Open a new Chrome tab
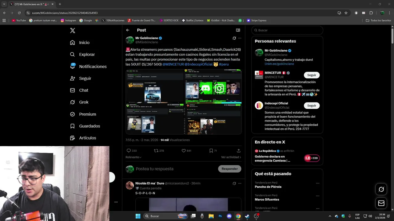 click(60, 4)
